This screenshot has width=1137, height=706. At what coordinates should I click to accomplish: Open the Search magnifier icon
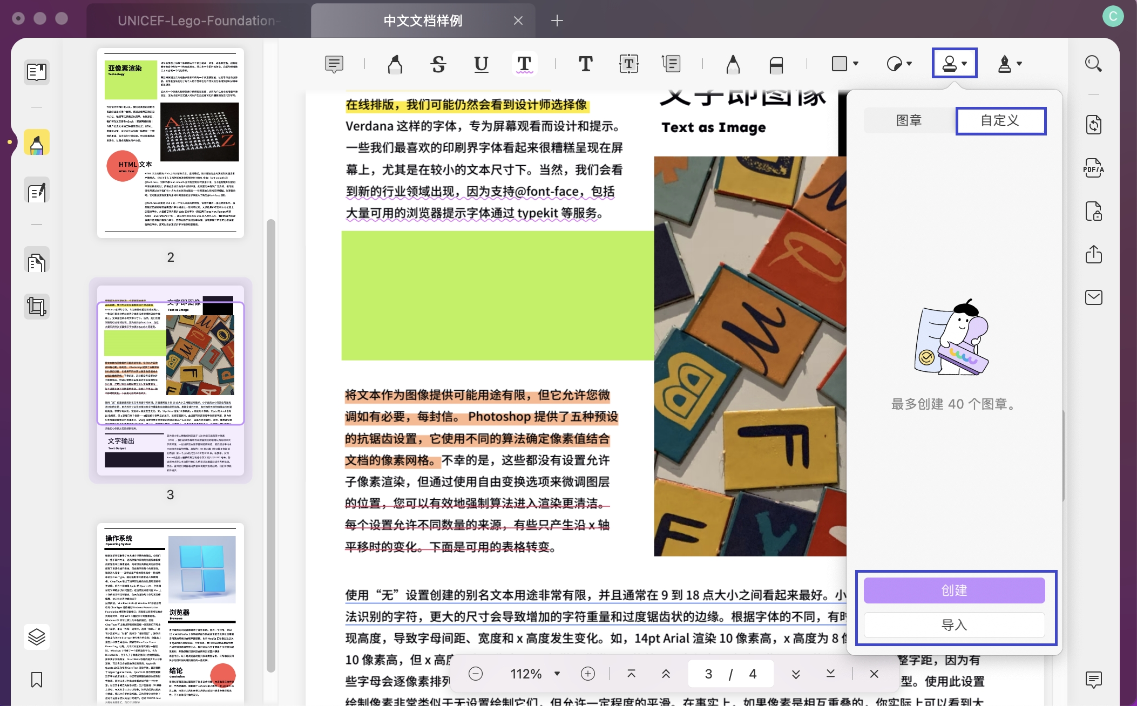[1094, 64]
